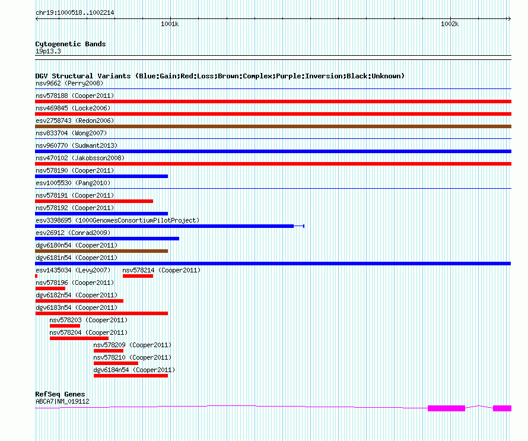Open gene ABCA7|NM_019112 label
The height and width of the screenshot is (441, 528).
62,401
